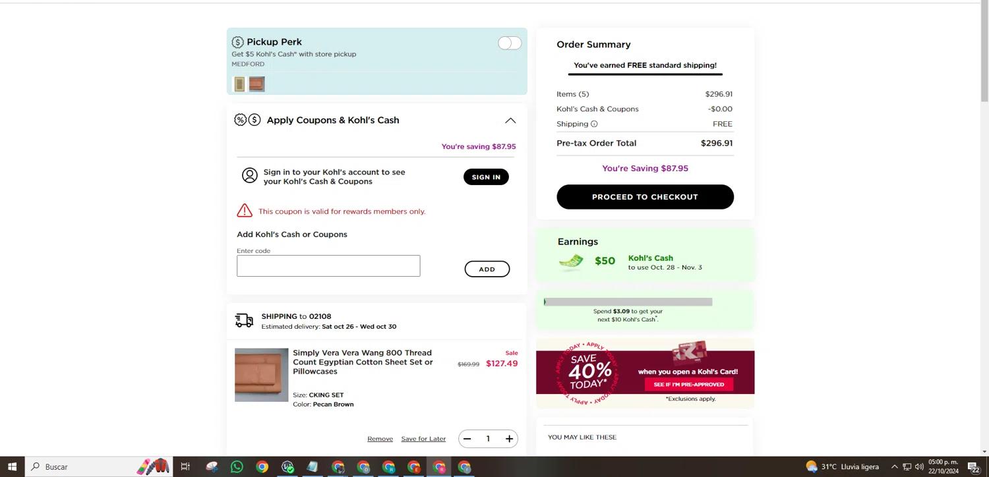Click the percent coupon icon
Screen dimensions: 989x477
241,120
